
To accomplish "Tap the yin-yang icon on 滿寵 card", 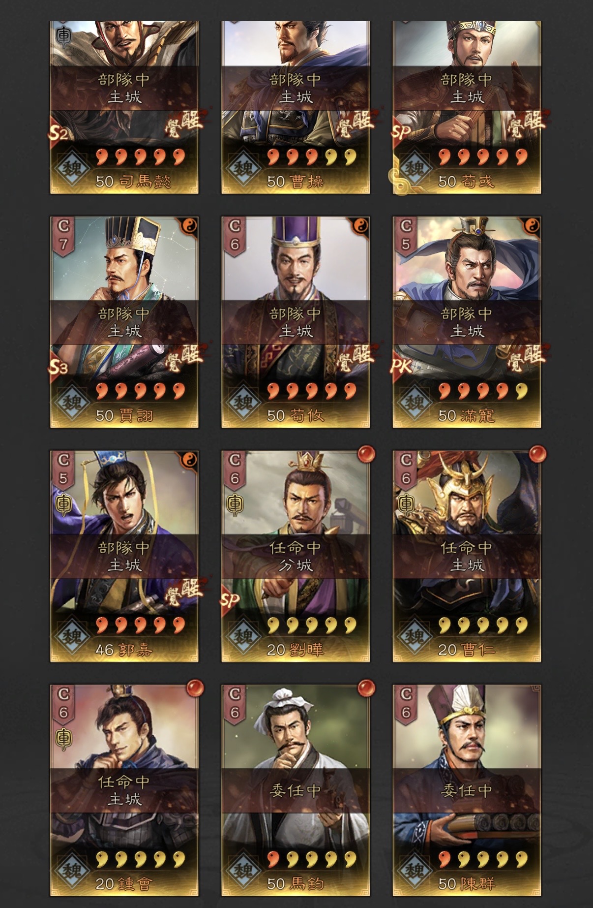I will click(532, 226).
